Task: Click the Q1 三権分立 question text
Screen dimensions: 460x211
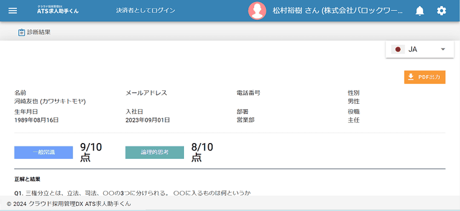Action: click(133, 193)
